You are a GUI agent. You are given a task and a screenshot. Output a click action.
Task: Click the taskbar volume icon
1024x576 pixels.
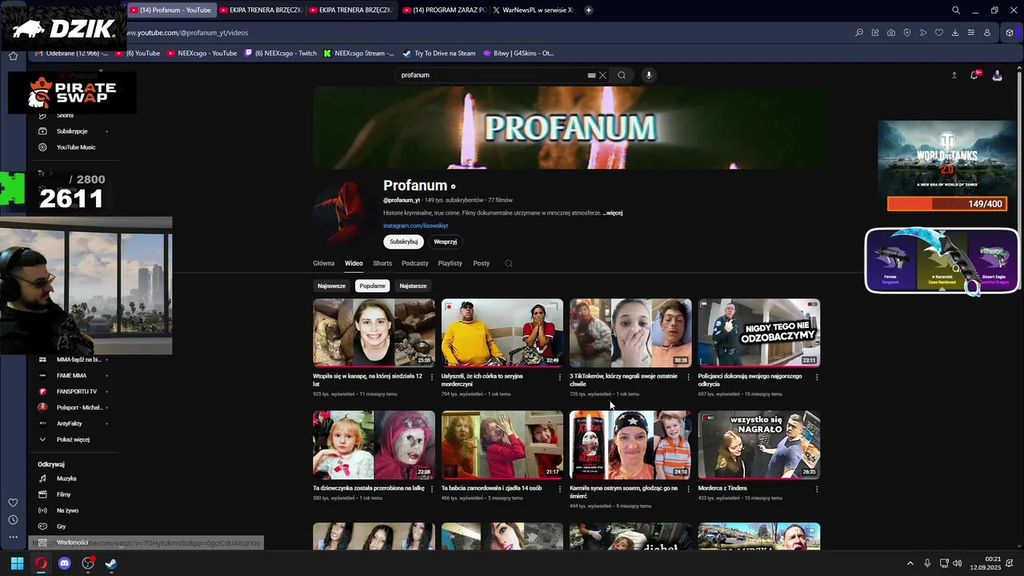tap(958, 563)
